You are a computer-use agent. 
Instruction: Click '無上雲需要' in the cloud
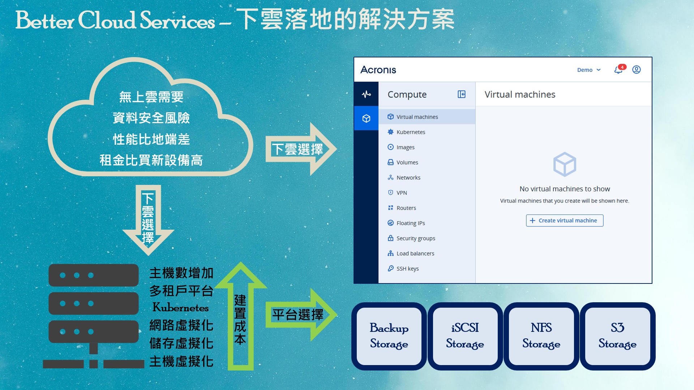[x=151, y=97]
